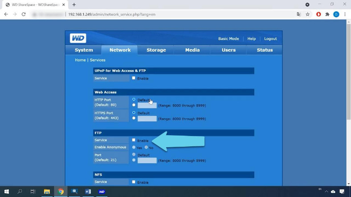Screen dimensions: 351x197
Task: Open cloud icon in system tray
Action: pyautogui.click(x=333, y=192)
